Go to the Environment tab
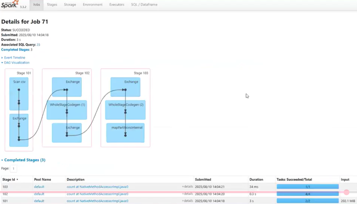357x204 pixels. point(93,5)
